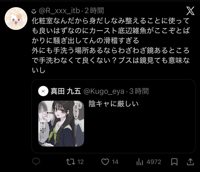Viewport: 200px width, 172px height.
Task: Click the like count 14
Action: [x=115, y=162]
